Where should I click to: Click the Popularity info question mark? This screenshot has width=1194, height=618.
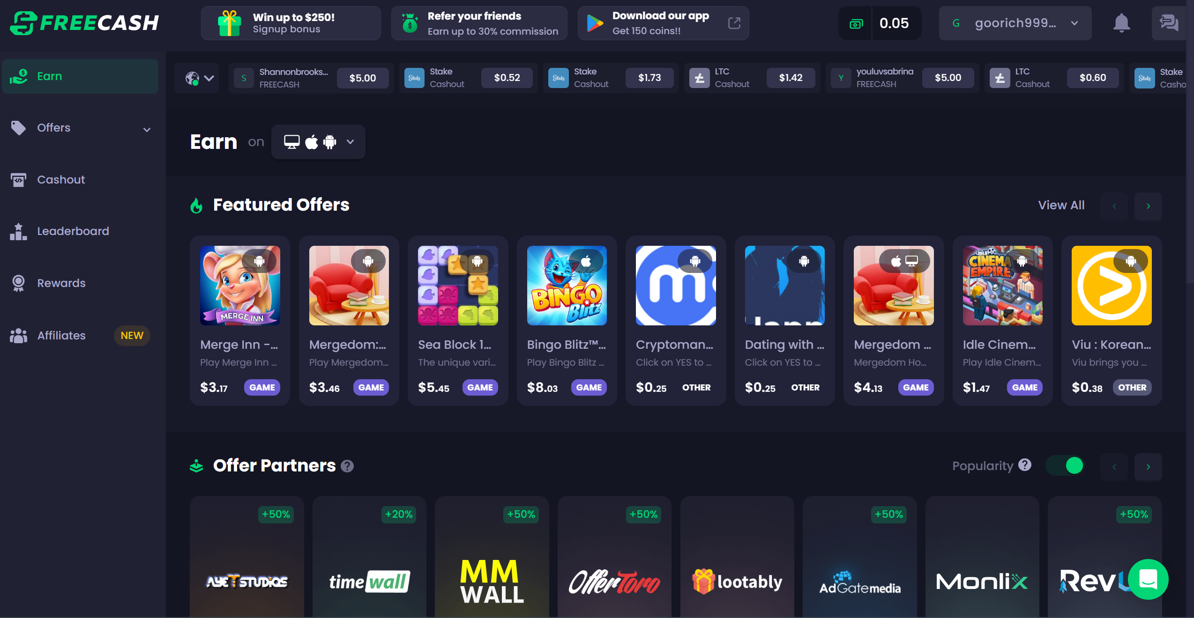pyautogui.click(x=1025, y=465)
